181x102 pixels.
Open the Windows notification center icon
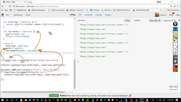[177, 100]
